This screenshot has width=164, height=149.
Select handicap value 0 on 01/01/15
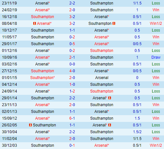tap(137, 78)
